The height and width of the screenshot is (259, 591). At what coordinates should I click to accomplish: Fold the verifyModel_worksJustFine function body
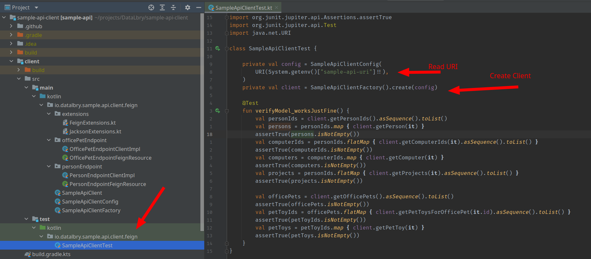227,111
